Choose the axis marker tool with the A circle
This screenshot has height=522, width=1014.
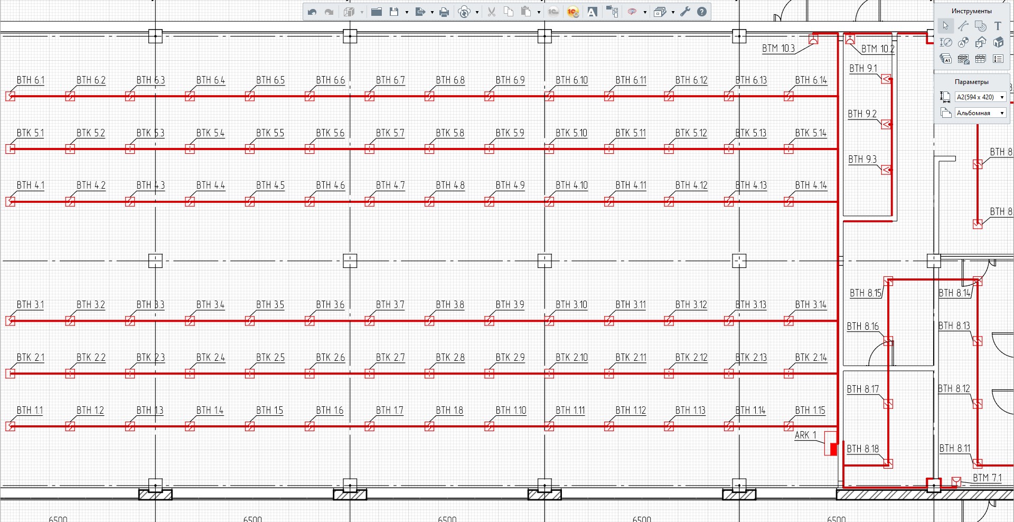963,42
